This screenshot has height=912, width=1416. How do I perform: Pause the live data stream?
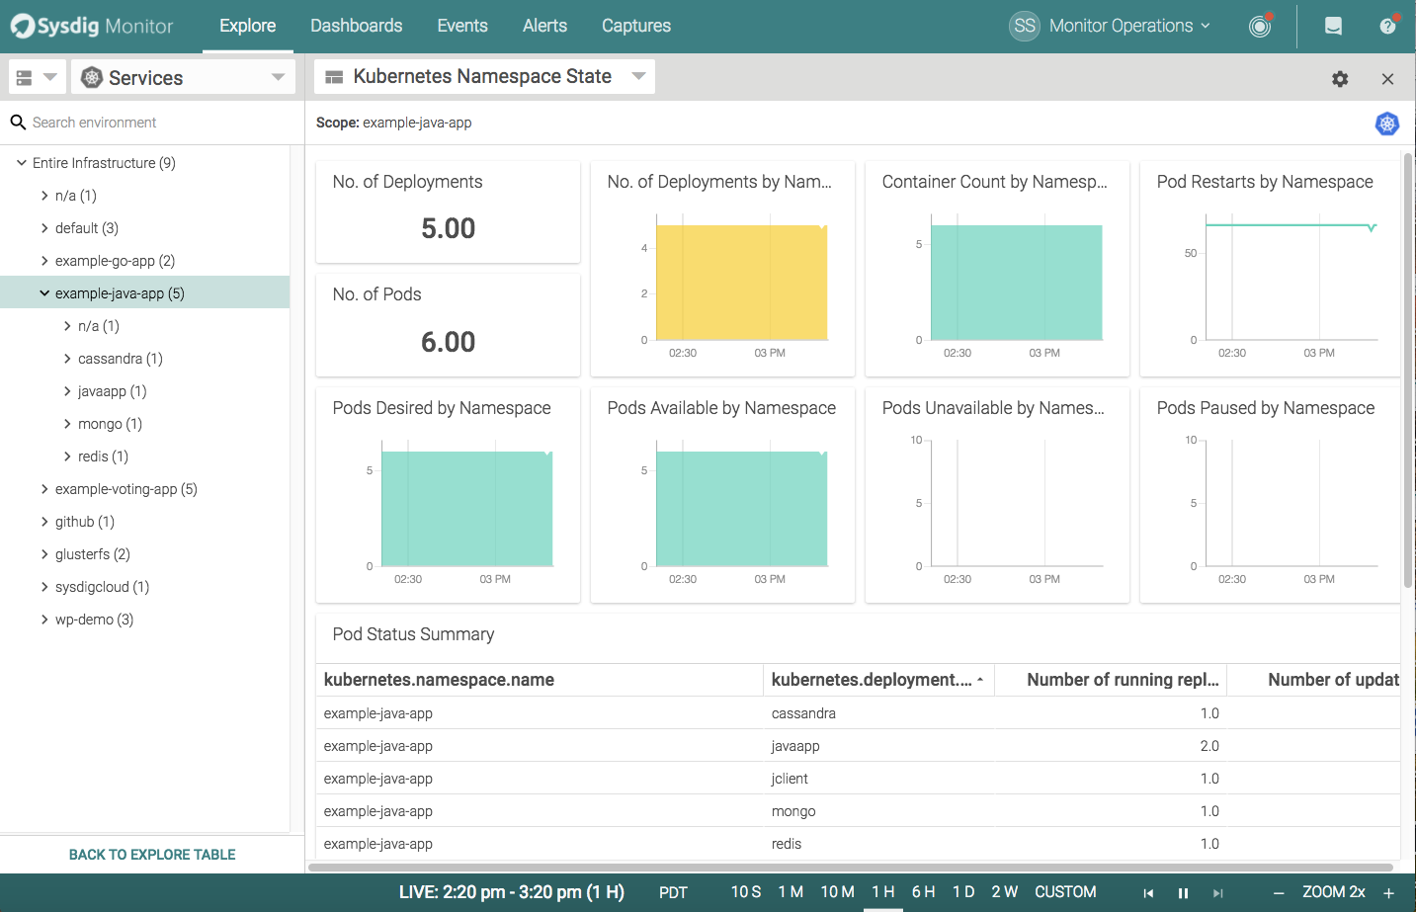(1183, 892)
